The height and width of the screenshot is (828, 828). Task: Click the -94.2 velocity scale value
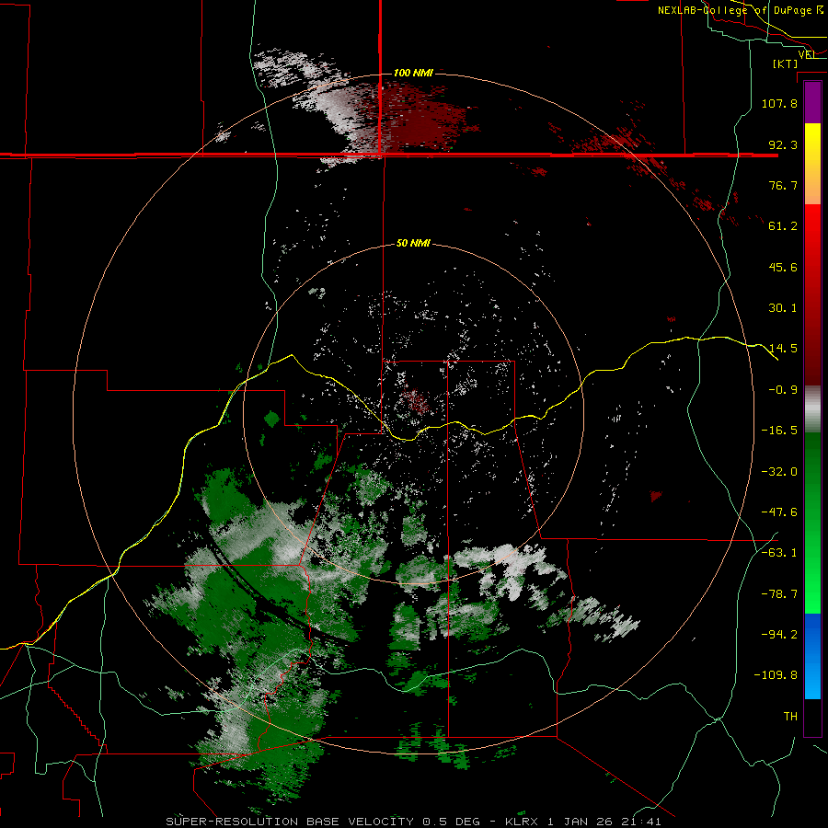779,635
